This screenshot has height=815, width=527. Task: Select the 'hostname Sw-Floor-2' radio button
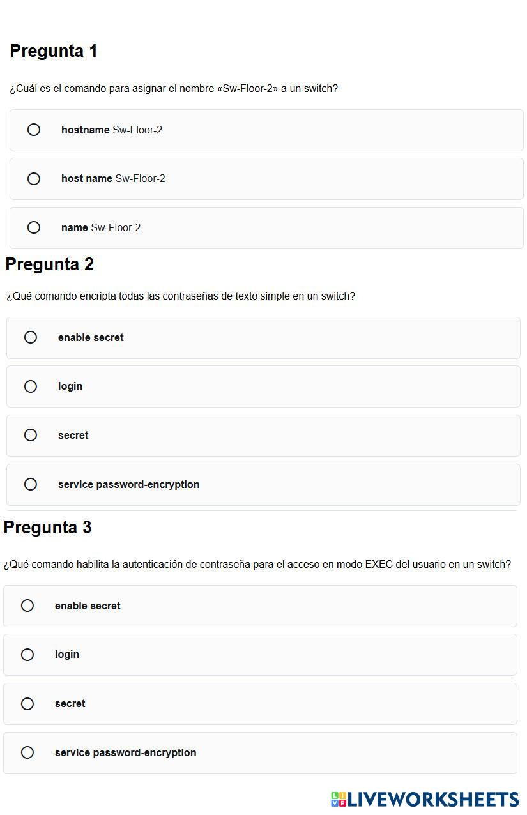tap(34, 130)
